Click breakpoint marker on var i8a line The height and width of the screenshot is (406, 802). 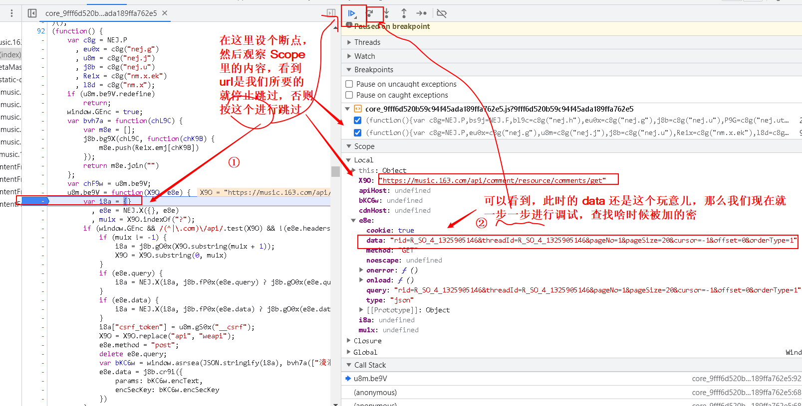[35, 201]
